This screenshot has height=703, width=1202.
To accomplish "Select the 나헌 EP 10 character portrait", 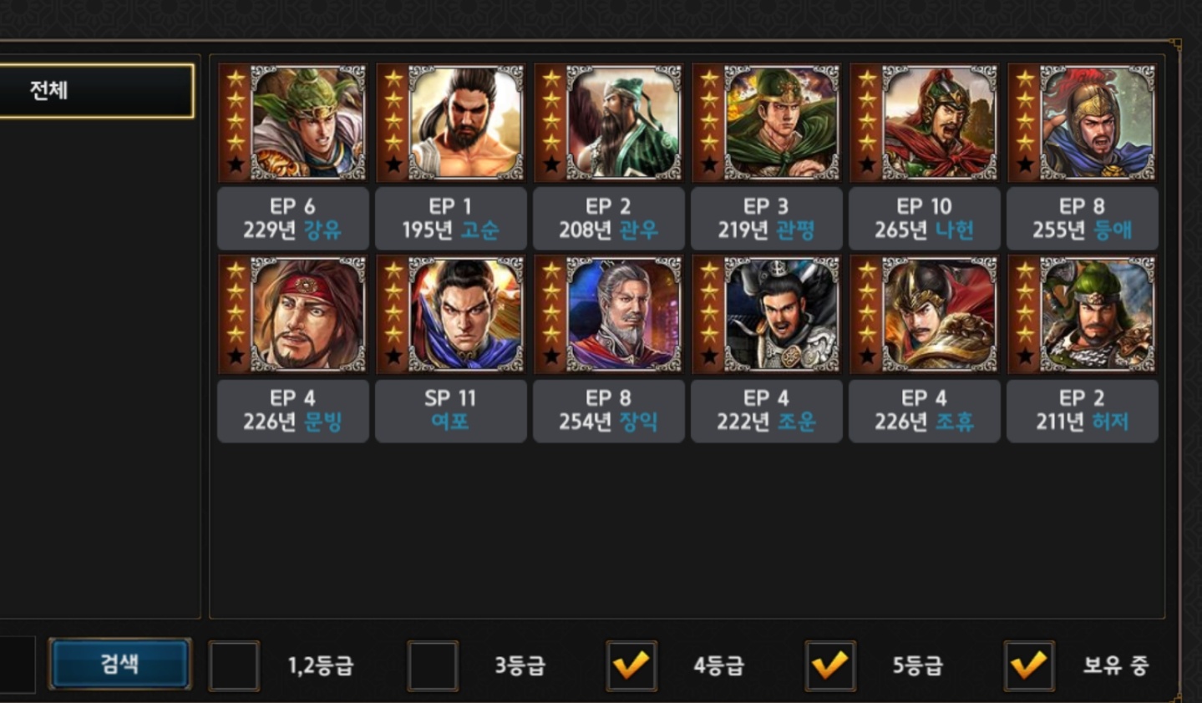I will [924, 123].
